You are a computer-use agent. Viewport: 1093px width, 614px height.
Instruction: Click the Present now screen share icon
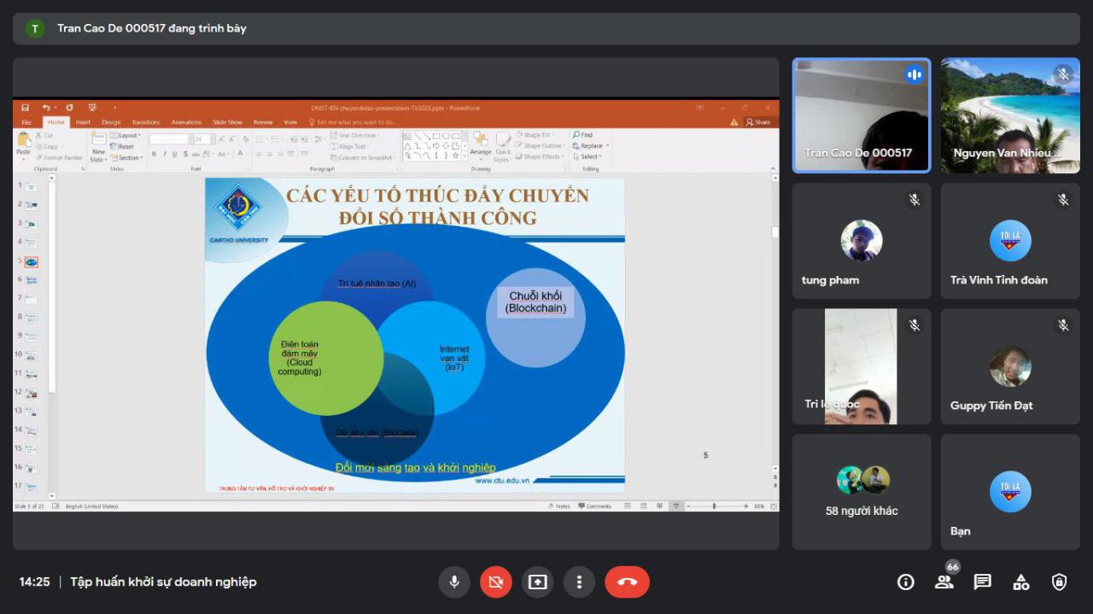(x=537, y=582)
